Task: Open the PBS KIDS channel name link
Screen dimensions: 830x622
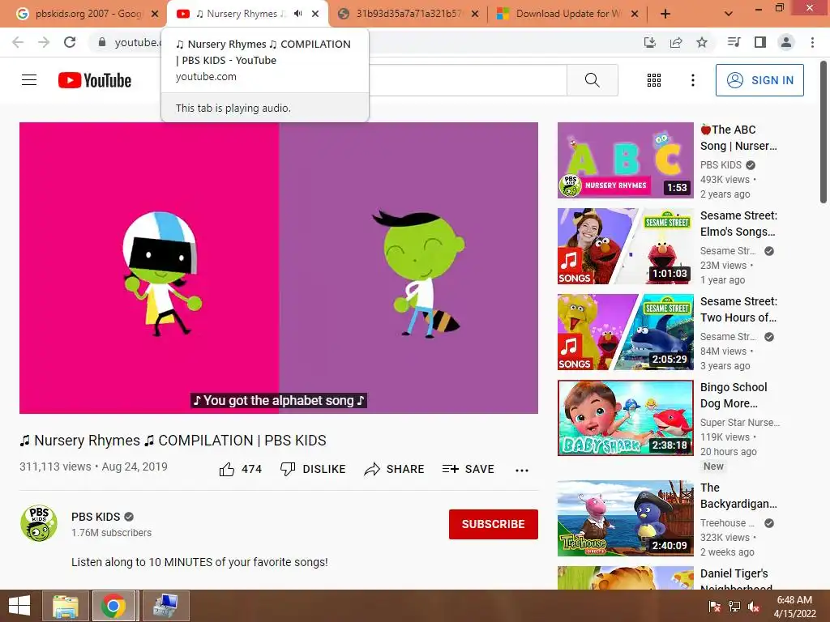Action: (x=96, y=517)
